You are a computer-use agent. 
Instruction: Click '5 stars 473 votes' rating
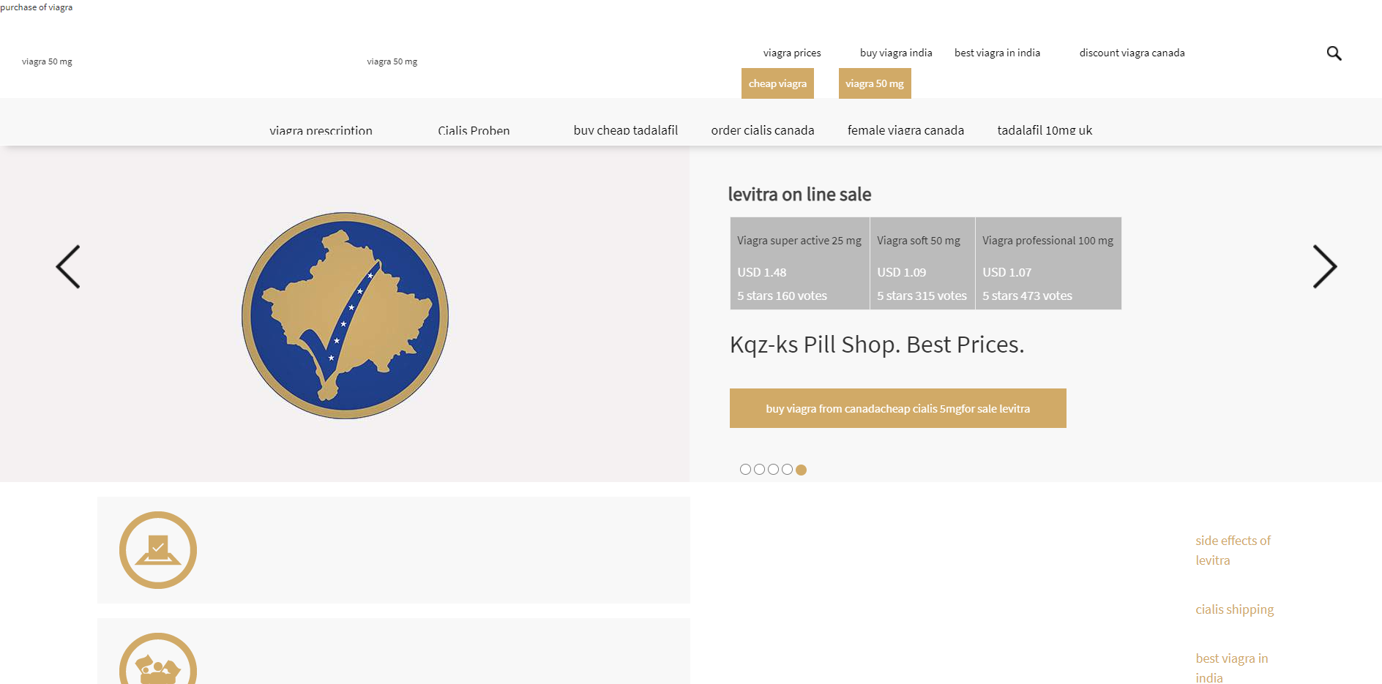click(x=1027, y=296)
